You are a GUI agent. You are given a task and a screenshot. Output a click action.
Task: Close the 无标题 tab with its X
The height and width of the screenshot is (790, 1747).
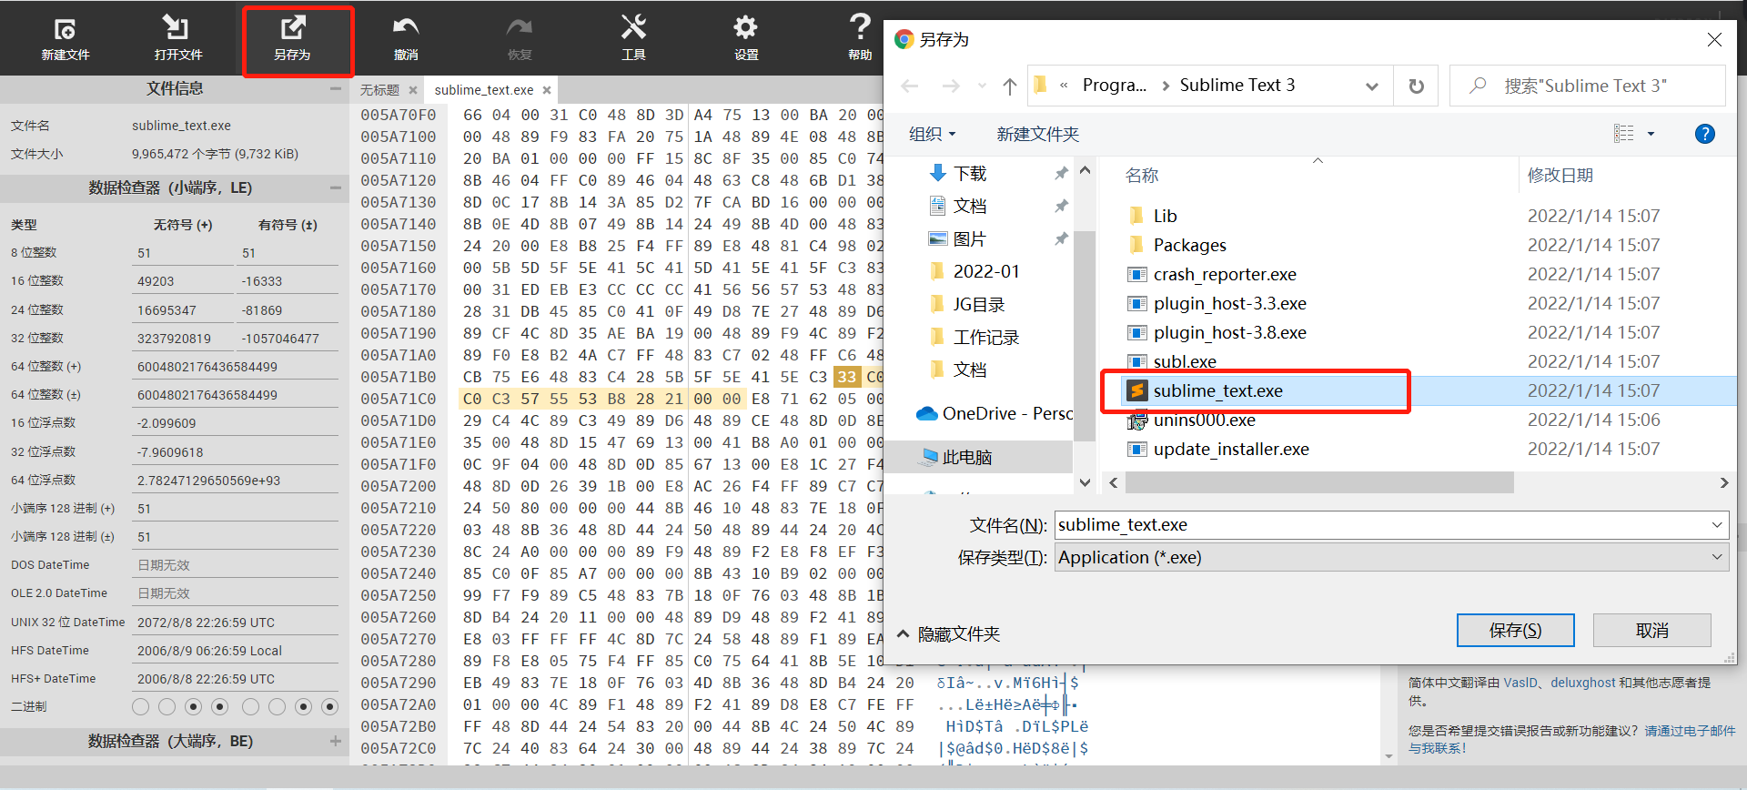click(413, 90)
